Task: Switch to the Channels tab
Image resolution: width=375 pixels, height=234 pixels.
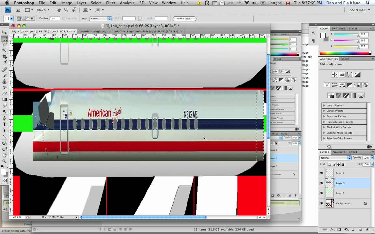Action: (339, 152)
